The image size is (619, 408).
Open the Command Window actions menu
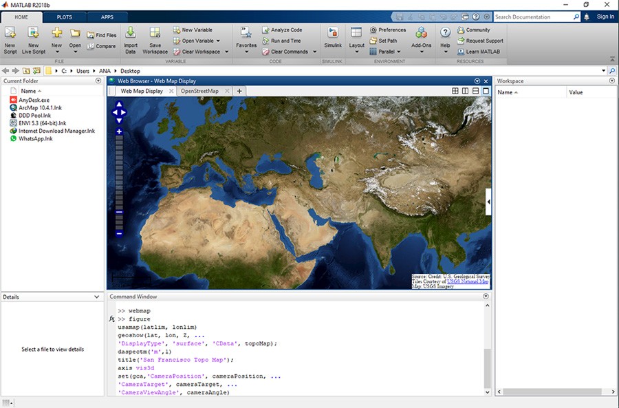click(486, 297)
